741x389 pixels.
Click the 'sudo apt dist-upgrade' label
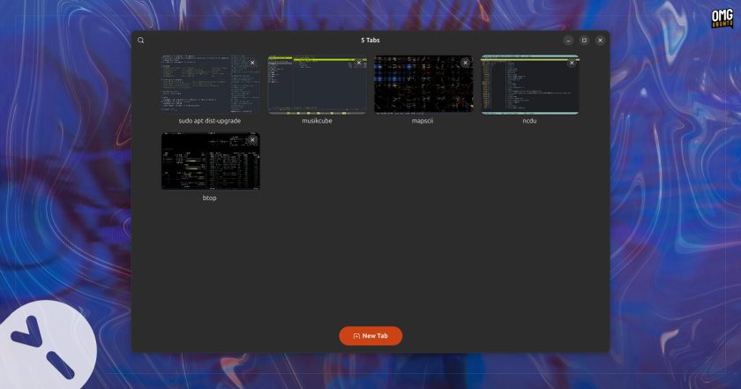209,121
